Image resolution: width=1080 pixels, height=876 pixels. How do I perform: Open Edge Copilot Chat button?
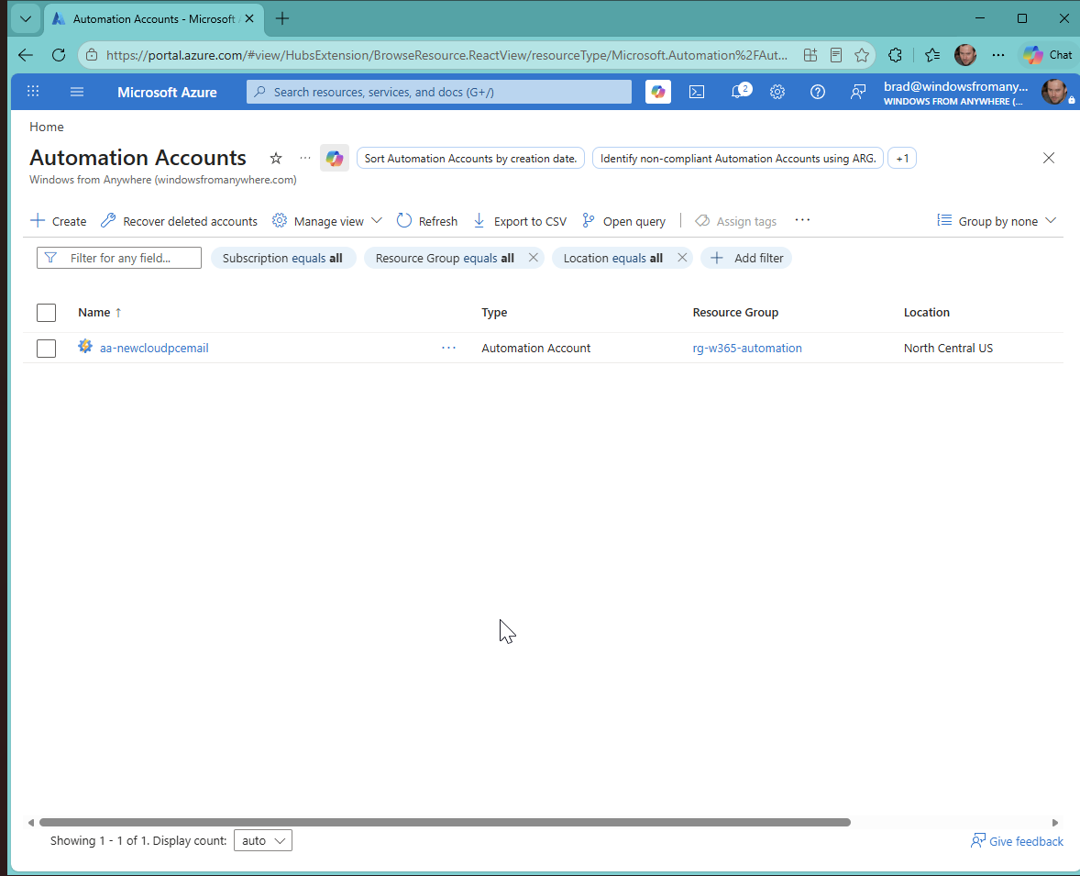[x=1048, y=55]
